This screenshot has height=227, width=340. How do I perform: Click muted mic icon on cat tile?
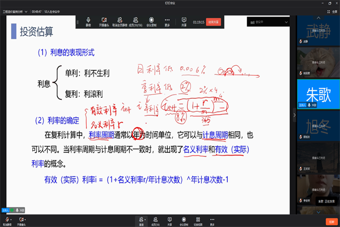[x=301, y=73]
